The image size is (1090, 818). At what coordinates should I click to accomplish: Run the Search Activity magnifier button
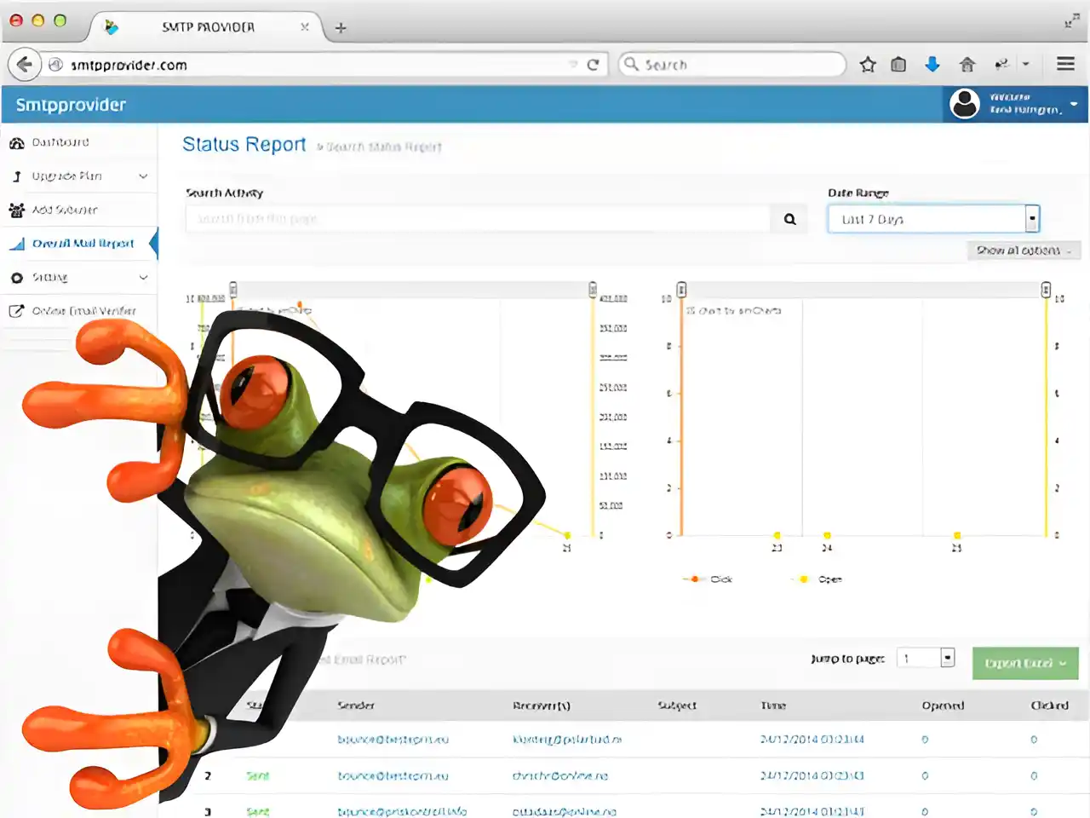coord(790,219)
